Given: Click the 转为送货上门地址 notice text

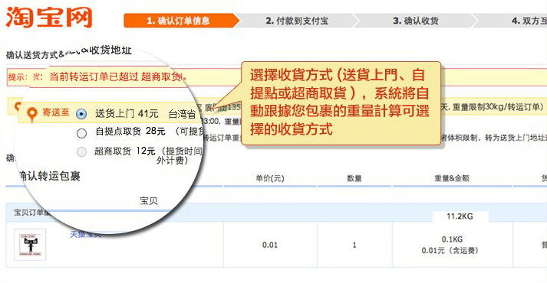Looking at the screenshot, I should tap(516, 138).
